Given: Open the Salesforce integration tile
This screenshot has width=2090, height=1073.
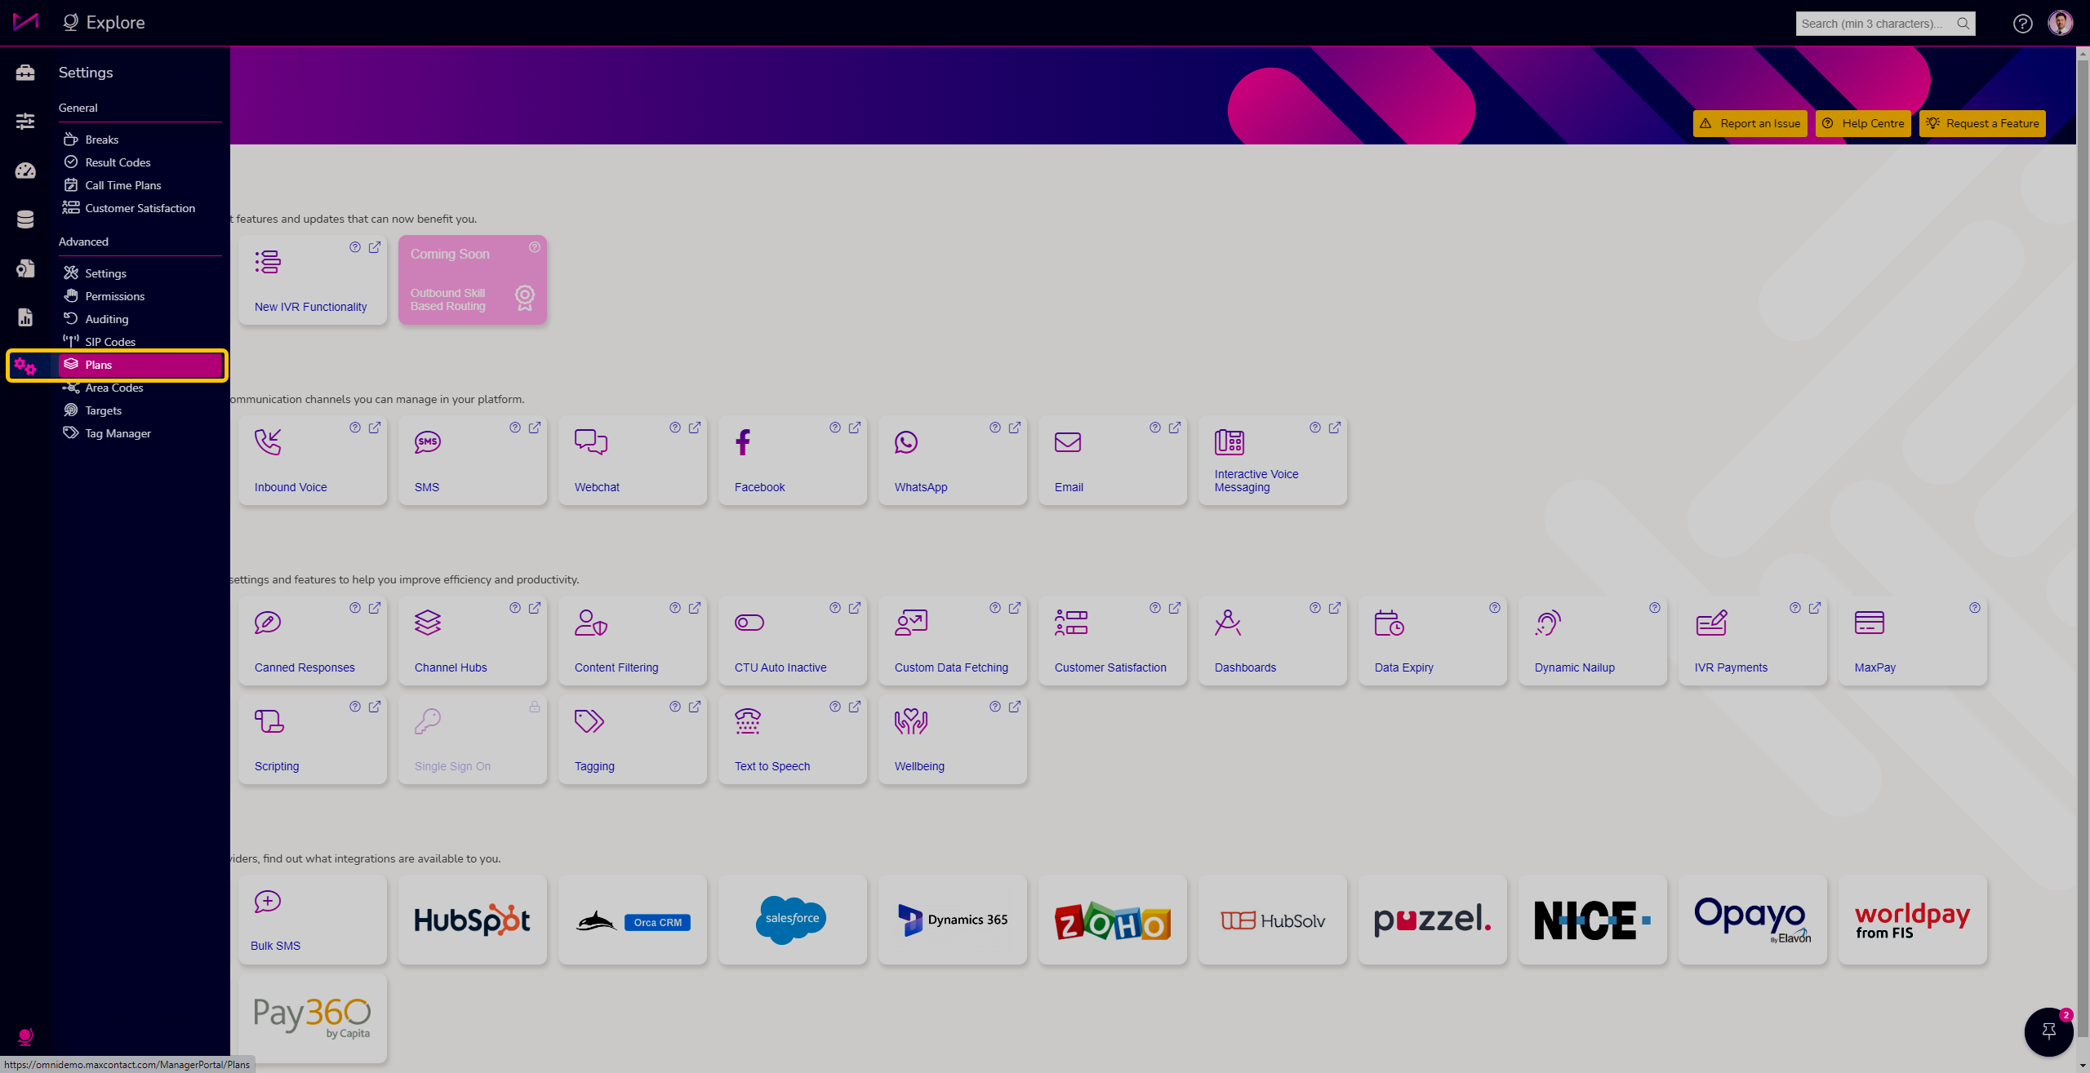Looking at the screenshot, I should (793, 920).
